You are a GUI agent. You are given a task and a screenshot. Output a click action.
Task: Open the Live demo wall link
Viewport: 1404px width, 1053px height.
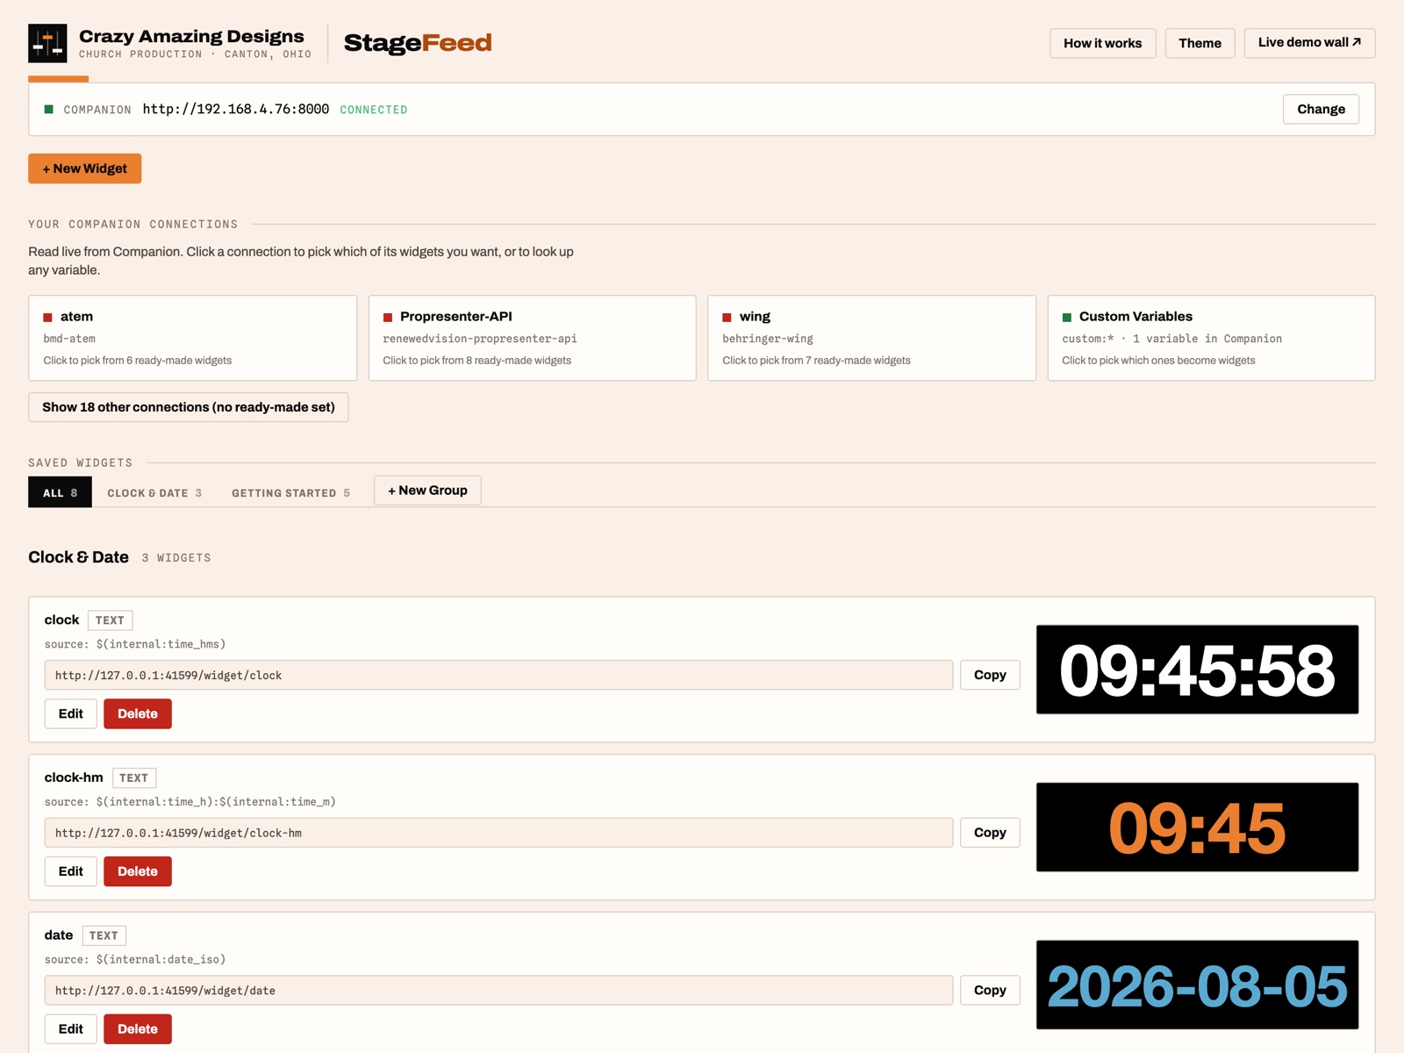[1309, 43]
